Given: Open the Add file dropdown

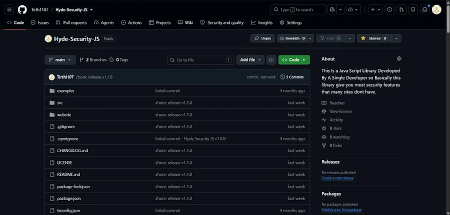Looking at the screenshot, I should (250, 60).
